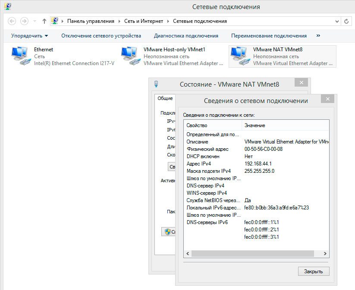
Task: Select the Описание row
Action: pyautogui.click(x=256, y=142)
